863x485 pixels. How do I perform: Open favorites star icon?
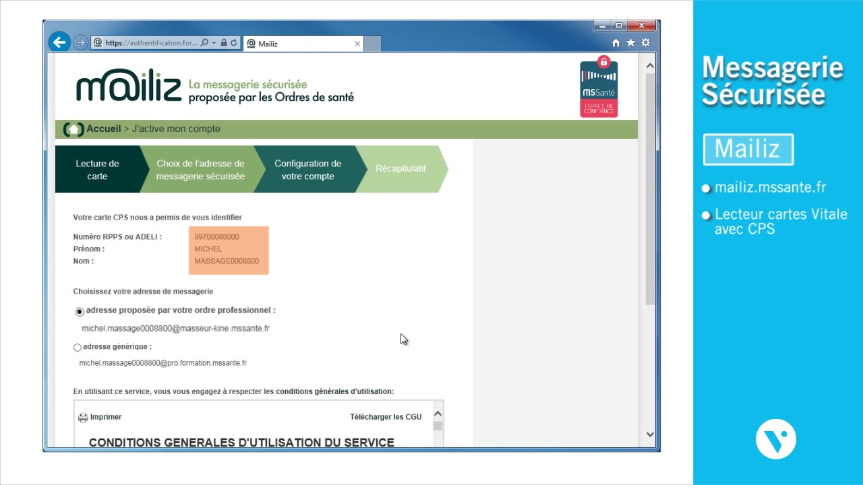[x=630, y=42]
